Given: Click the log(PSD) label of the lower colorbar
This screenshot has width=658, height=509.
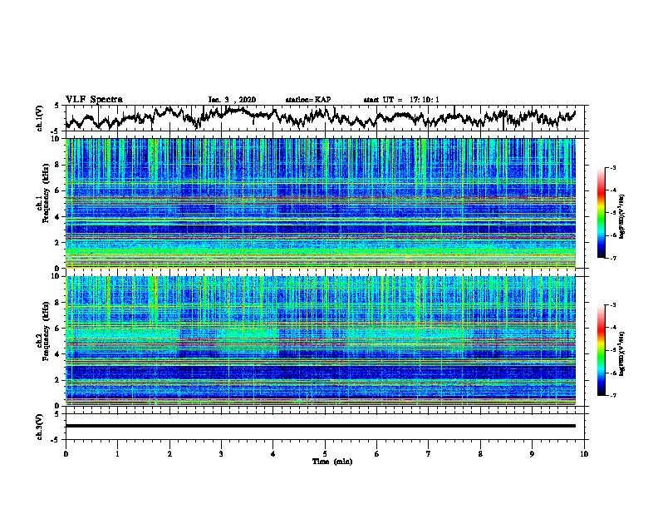Looking at the screenshot, I should coord(622,353).
